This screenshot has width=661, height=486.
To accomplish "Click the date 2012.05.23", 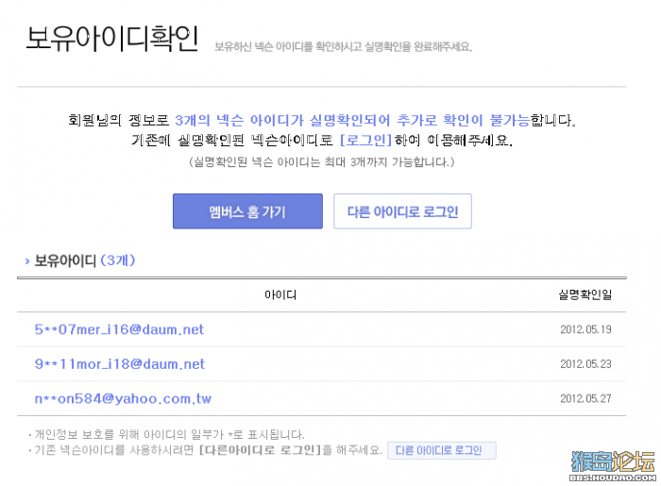I will [585, 364].
